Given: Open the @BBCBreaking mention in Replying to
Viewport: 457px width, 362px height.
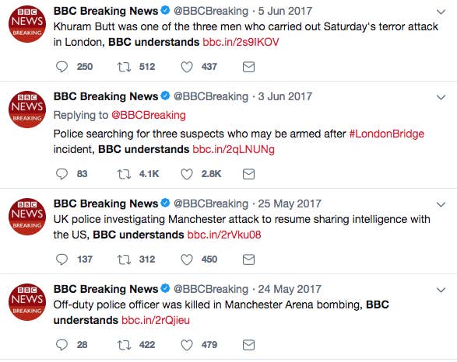Looking at the screenshot, I should 149,115.
